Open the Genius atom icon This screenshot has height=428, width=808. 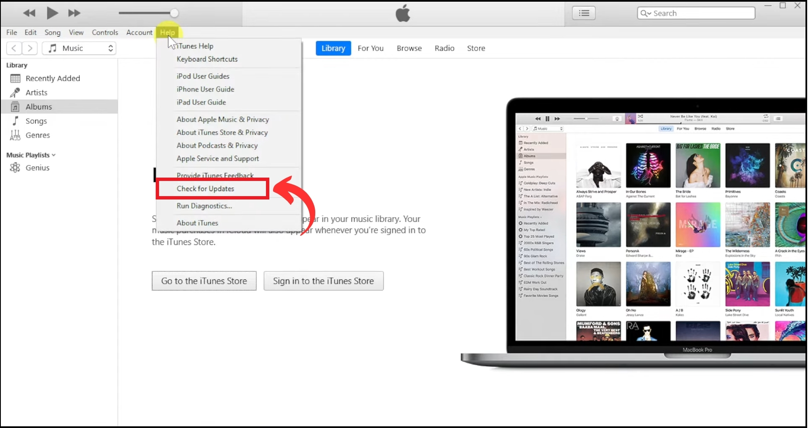[x=15, y=168]
